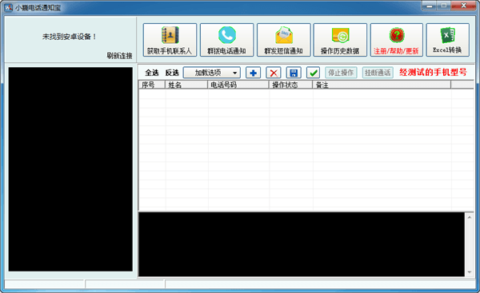Minimize the 小猴电话通知宝 window
Image resolution: width=480 pixels, height=293 pixels.
click(430, 6)
